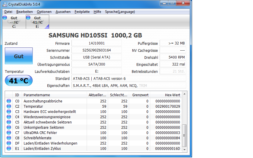
Task: Select the E: drive tab showing 41 °C
Action: 37,22
